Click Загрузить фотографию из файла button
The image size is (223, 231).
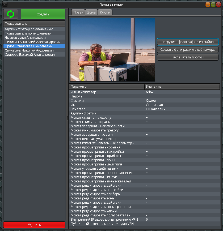tap(188, 42)
